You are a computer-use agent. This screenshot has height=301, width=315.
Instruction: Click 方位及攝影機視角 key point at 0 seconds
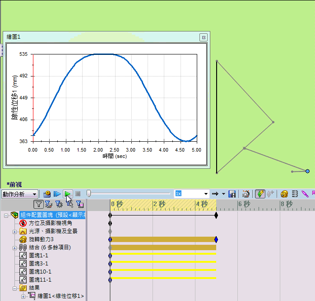click(x=110, y=223)
